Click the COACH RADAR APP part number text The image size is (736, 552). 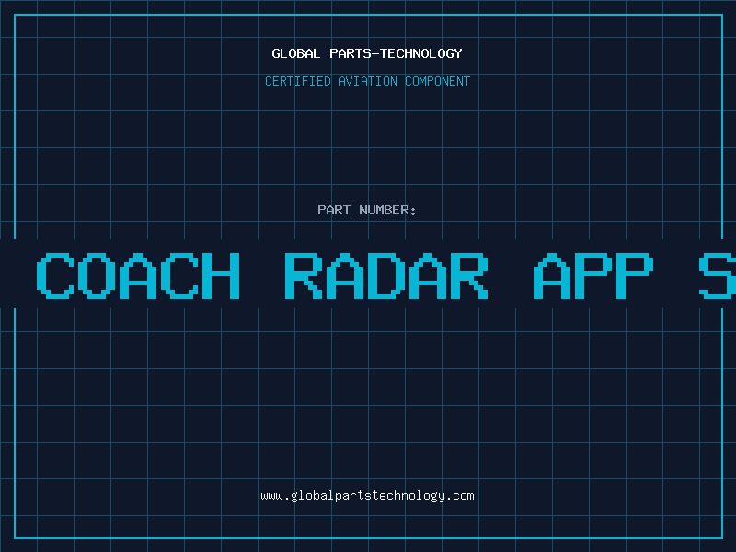pyautogui.click(x=345, y=275)
